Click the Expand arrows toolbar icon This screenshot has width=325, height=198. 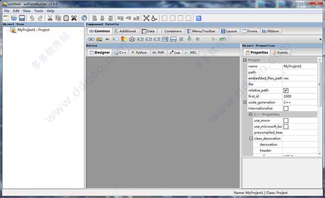(x=146, y=18)
